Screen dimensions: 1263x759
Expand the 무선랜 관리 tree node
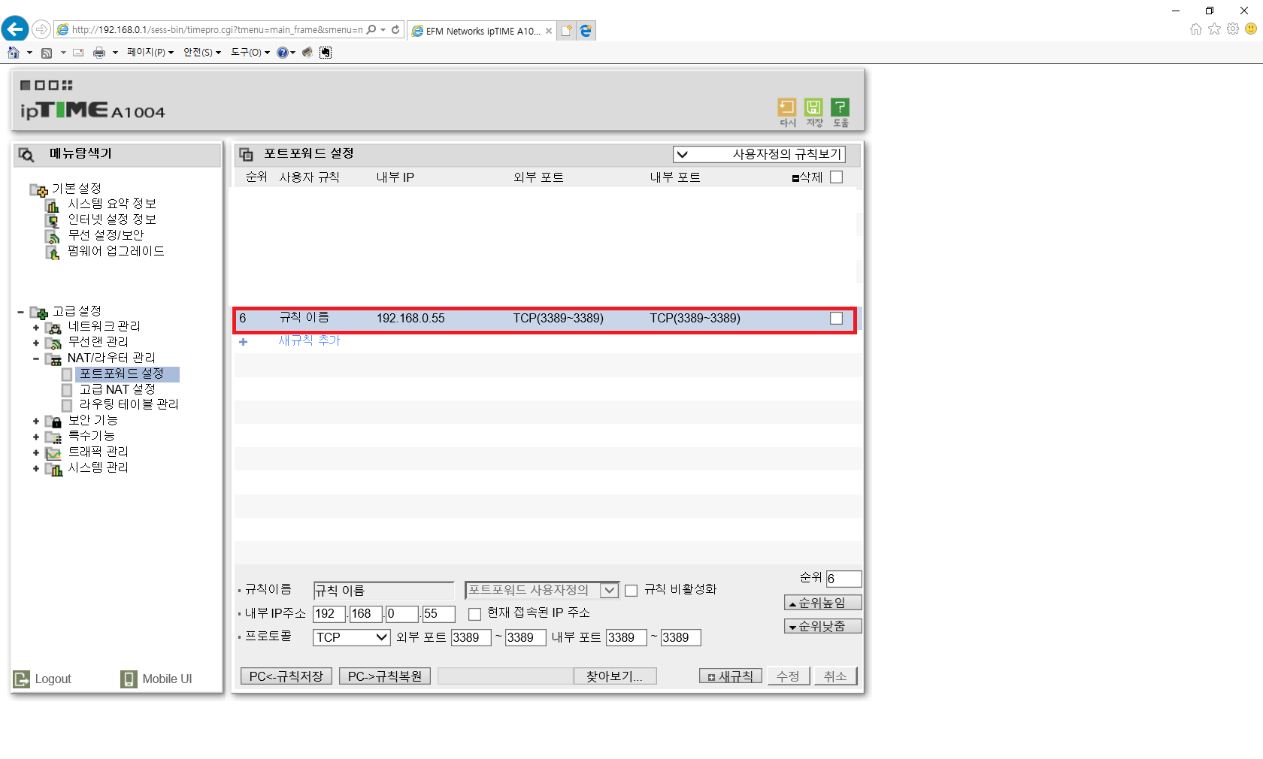coord(36,343)
